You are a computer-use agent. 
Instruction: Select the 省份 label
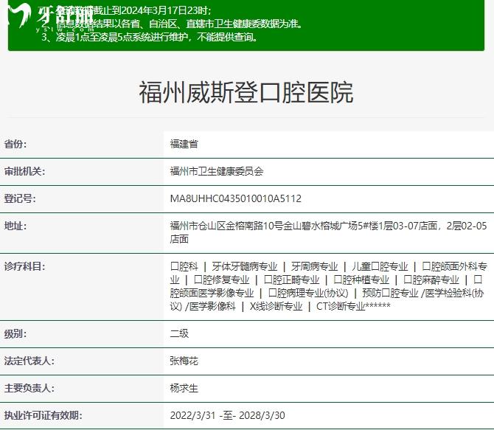point(15,144)
